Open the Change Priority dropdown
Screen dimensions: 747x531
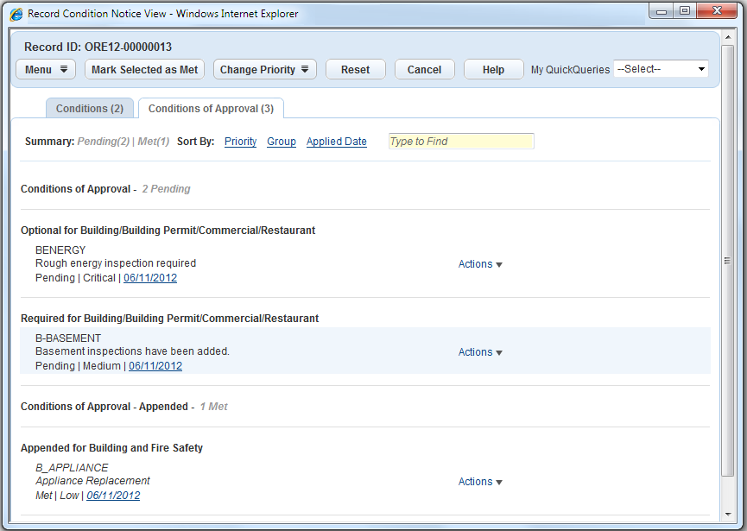click(265, 70)
